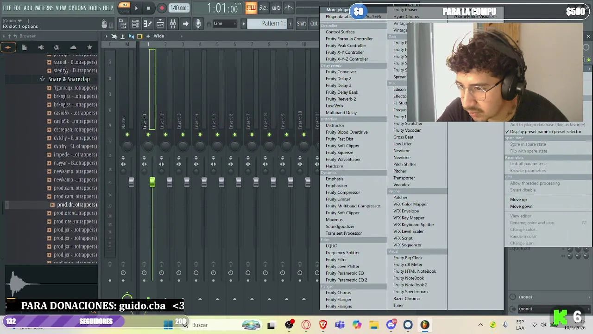Image resolution: width=593 pixels, height=334 pixels.
Task: Click the 140.000 tempo field
Action: point(178,8)
